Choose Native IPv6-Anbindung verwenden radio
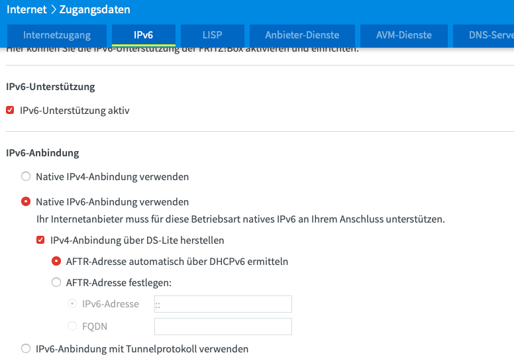 click(x=26, y=201)
